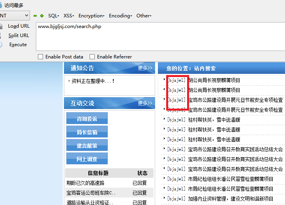Image resolution: width=285 pixels, height=205 pixels.
Task: Click the 期盼已久的高速路 message row
Action: click(x=109, y=183)
